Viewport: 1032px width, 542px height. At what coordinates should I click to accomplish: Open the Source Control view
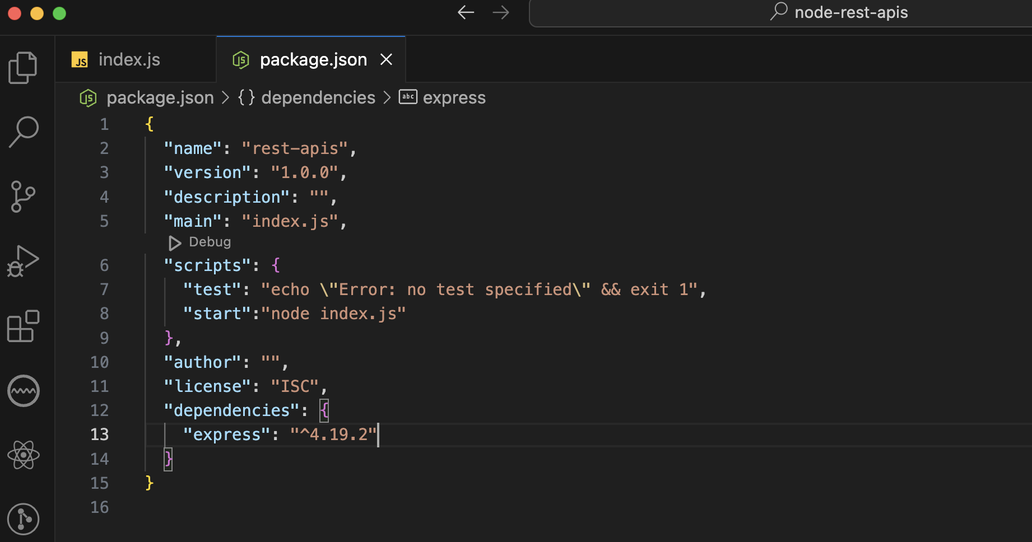pos(23,197)
